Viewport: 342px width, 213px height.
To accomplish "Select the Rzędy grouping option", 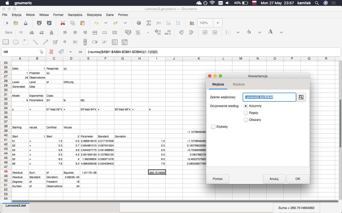I will tap(246, 113).
